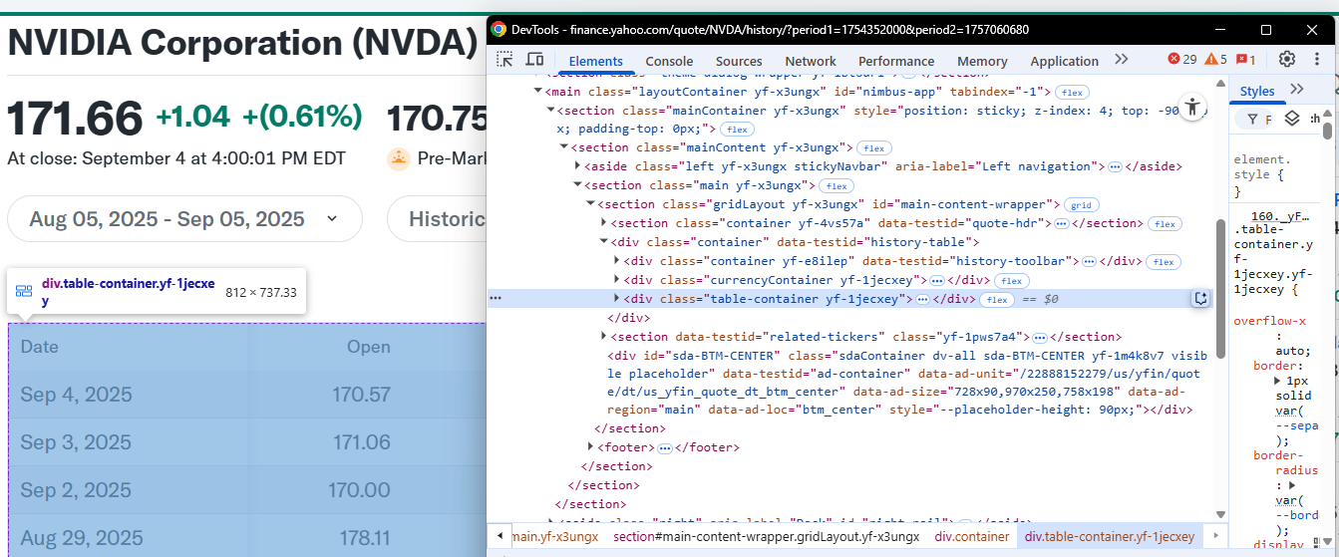Click flex badge on currencyContainer row

click(1012, 281)
